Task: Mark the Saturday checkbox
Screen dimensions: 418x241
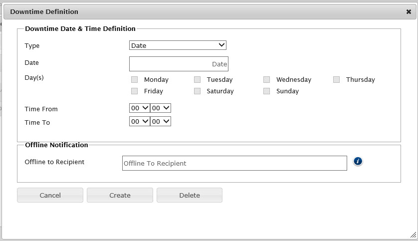Action: [x=198, y=91]
